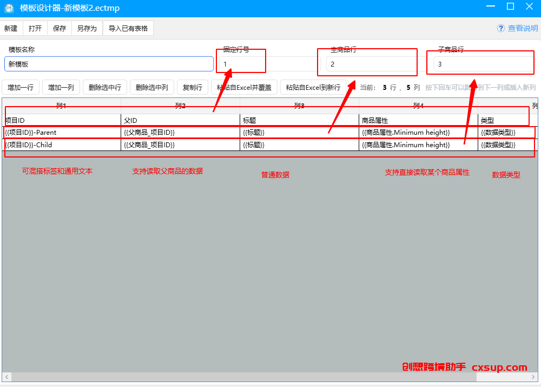Image resolution: width=541 pixels, height=387 pixels.
Task: Add a column with 增加一列
Action: pyautogui.click(x=61, y=87)
